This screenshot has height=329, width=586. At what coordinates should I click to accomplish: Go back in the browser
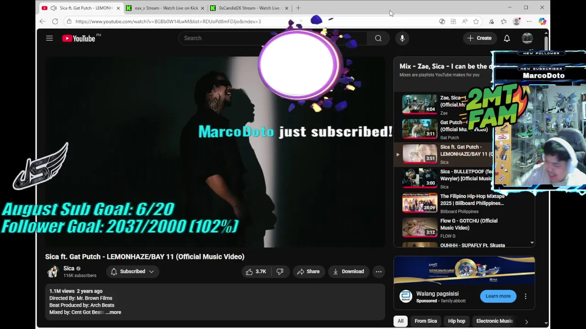click(x=42, y=21)
